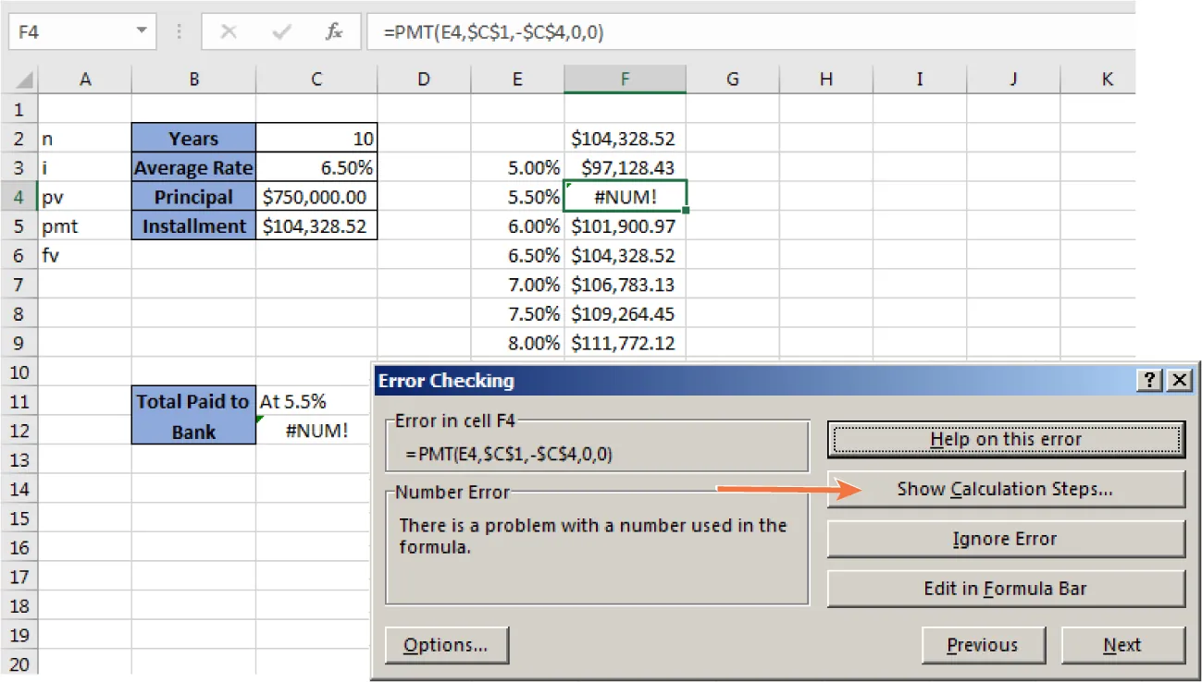Select column F by clicking its header

pos(625,79)
